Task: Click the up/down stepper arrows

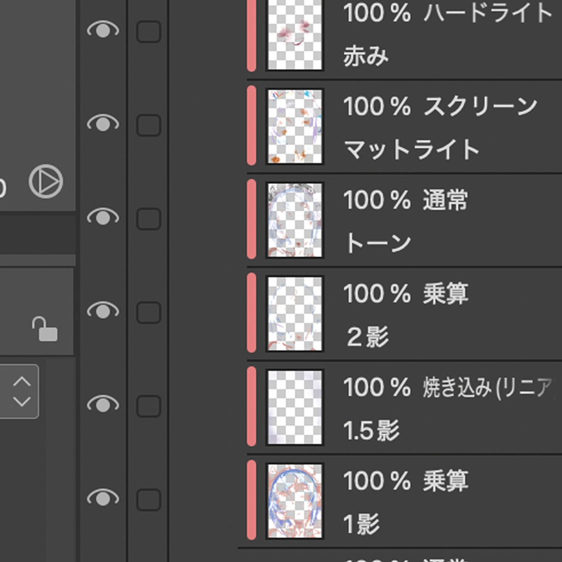Action: coord(21,391)
